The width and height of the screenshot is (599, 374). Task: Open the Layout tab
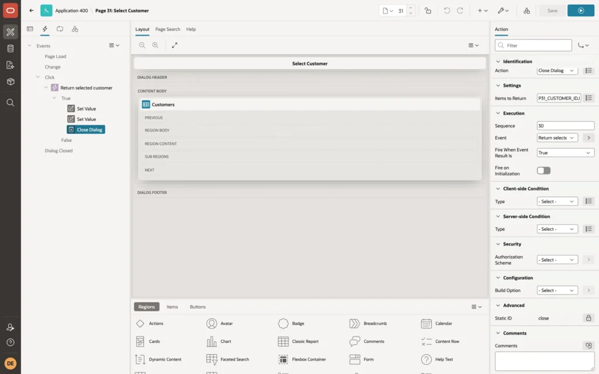[x=142, y=29]
